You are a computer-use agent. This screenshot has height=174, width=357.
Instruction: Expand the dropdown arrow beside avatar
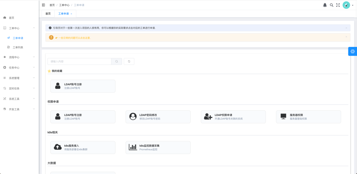pos(353,5)
